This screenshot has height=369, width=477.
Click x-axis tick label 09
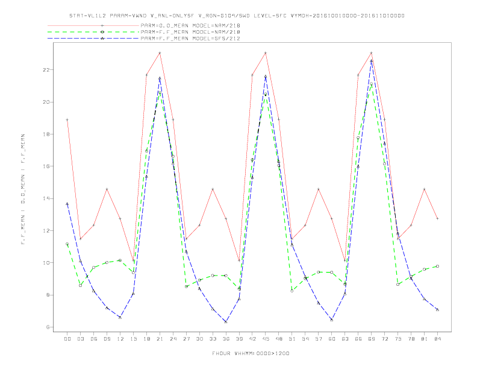107,339
